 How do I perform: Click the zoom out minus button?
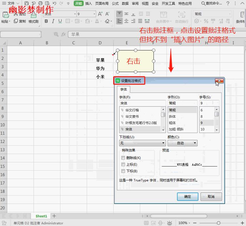point(195,223)
